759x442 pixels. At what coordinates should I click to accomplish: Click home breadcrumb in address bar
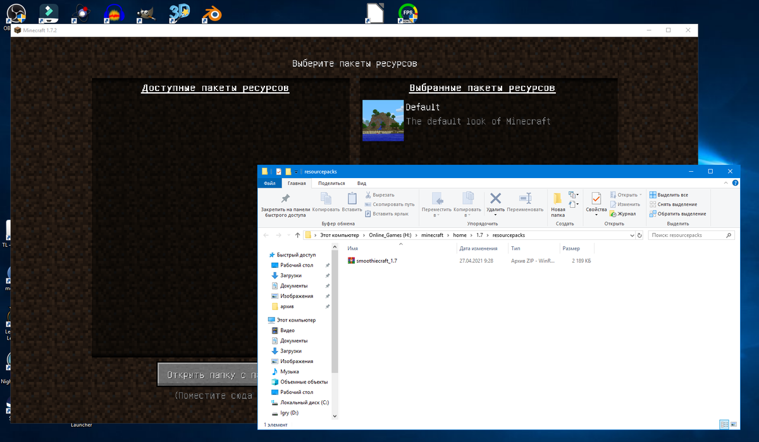(460, 235)
